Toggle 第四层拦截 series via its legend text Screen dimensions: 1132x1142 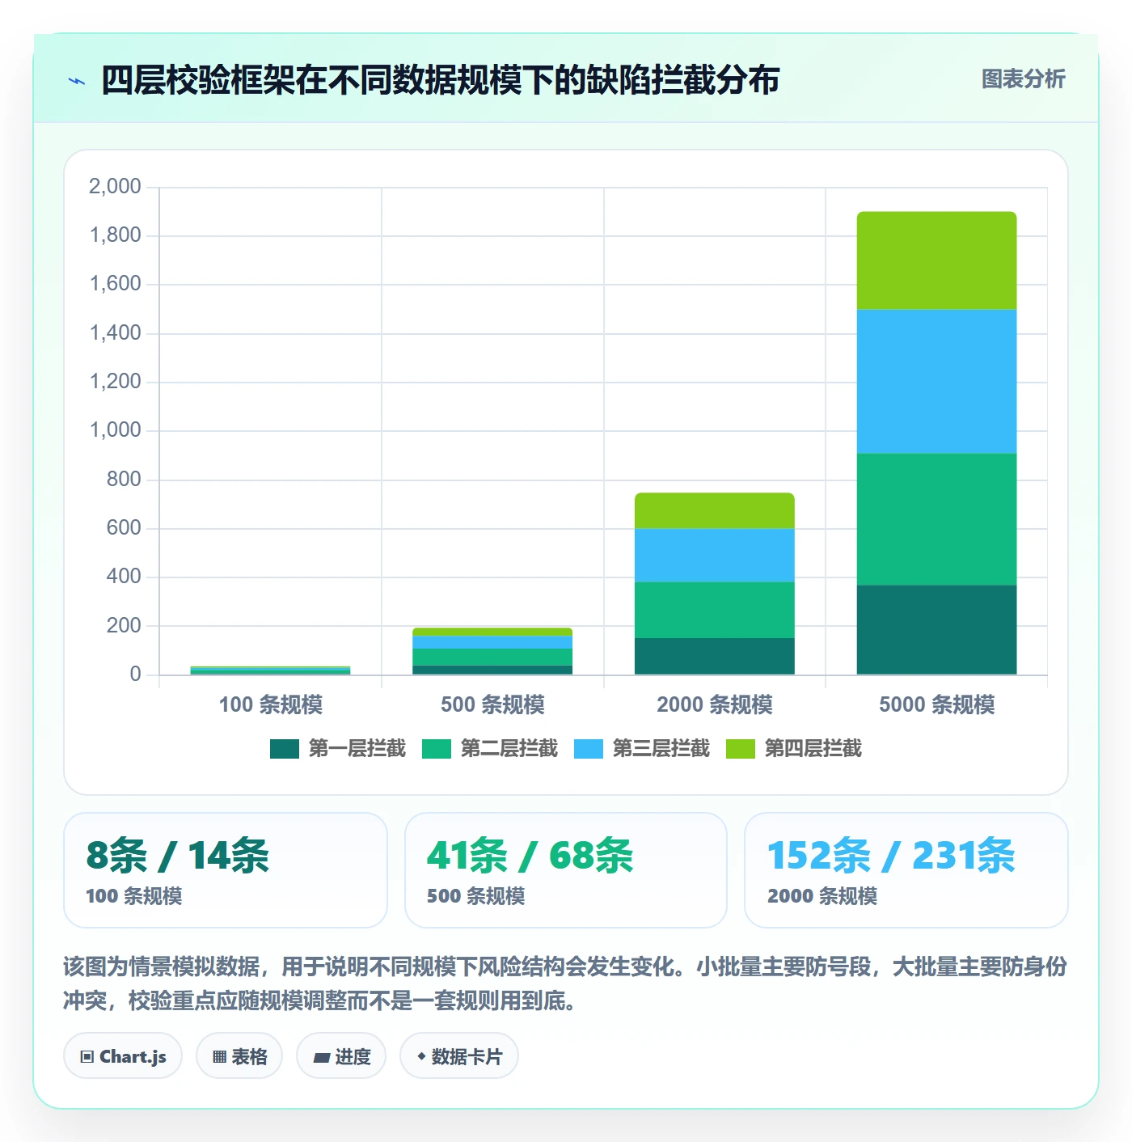pyautogui.click(x=813, y=749)
